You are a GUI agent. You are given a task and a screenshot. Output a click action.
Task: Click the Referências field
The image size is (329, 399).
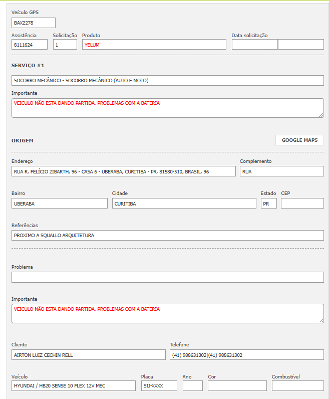[x=167, y=236]
